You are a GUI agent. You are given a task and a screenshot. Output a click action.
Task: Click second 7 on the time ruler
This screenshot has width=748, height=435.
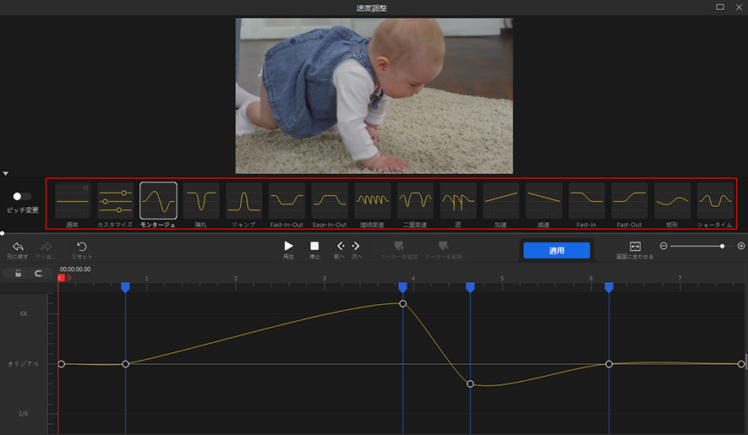tap(680, 279)
